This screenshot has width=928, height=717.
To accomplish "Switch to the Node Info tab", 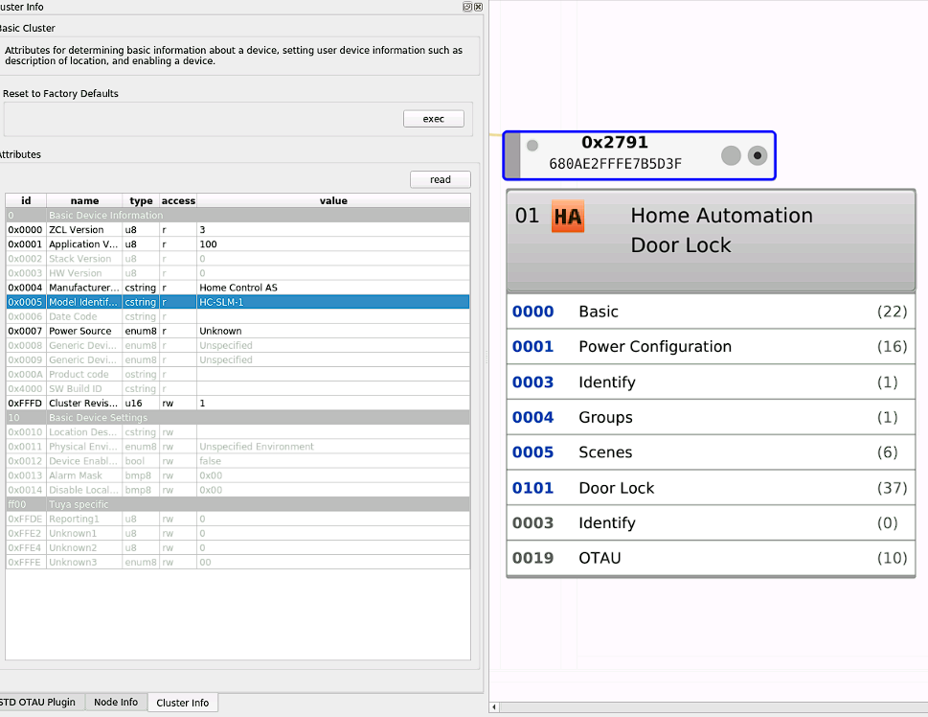I will [x=115, y=702].
